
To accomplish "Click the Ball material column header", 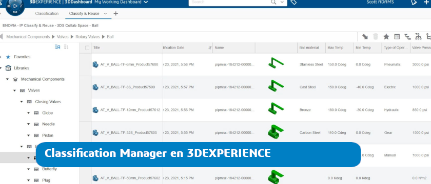I will click(x=309, y=48).
